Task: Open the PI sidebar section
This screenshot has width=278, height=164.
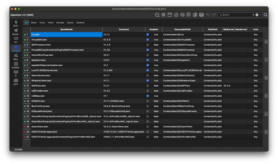Action: click(x=16, y=73)
